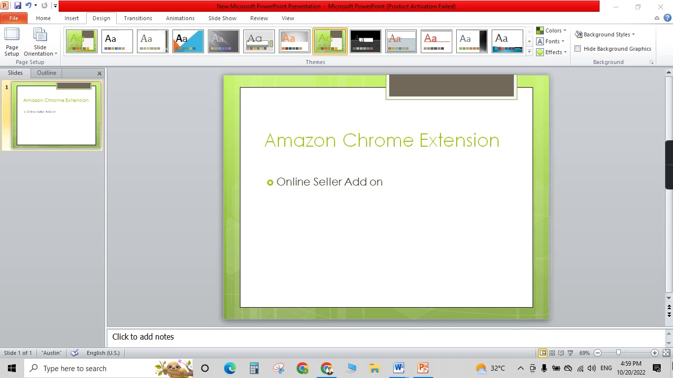This screenshot has width=673, height=378.
Task: Select slide 1 thumbnail in Slides pane
Action: point(57,115)
